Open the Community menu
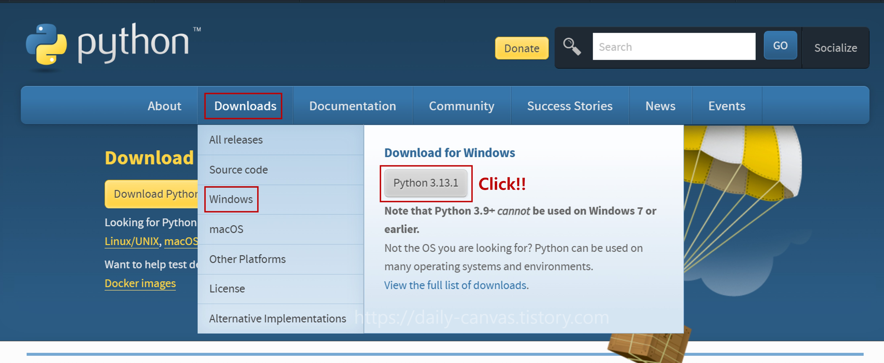Viewport: 884px width, 363px height. [461, 106]
